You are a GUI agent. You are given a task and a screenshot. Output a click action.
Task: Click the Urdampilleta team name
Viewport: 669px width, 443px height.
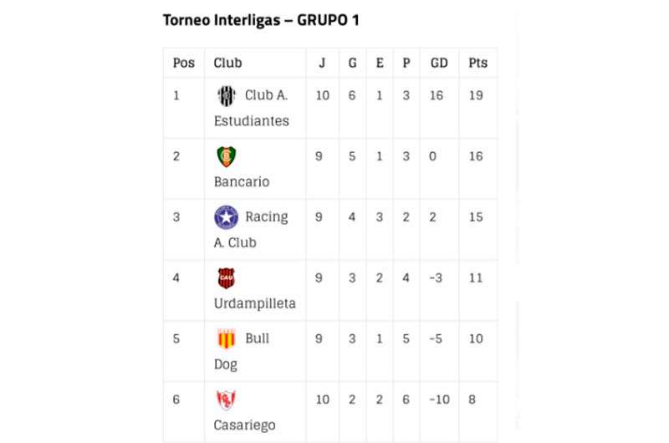pyautogui.click(x=255, y=303)
